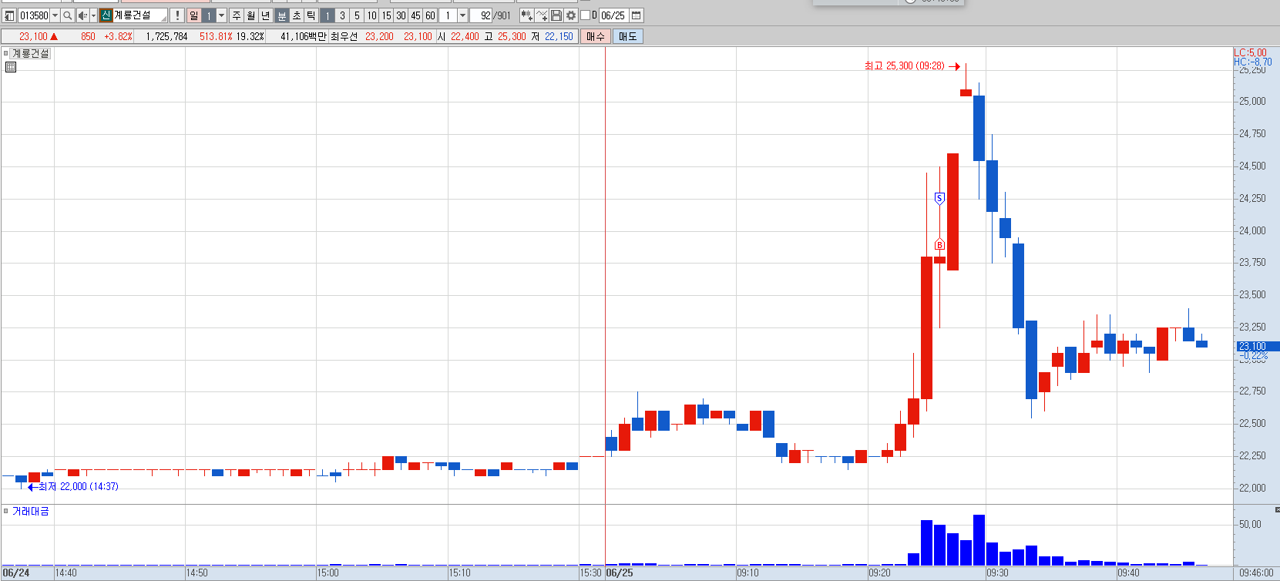Click the S sell marker on the chart
Viewport: 1280px width, 581px height.
click(x=939, y=198)
